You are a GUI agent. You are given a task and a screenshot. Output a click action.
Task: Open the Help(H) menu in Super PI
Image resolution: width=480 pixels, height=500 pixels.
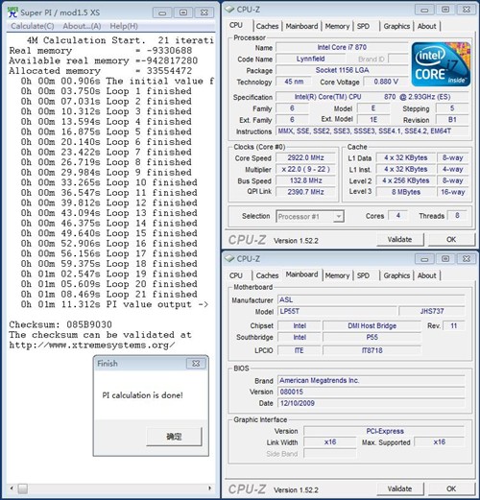[x=124, y=26]
